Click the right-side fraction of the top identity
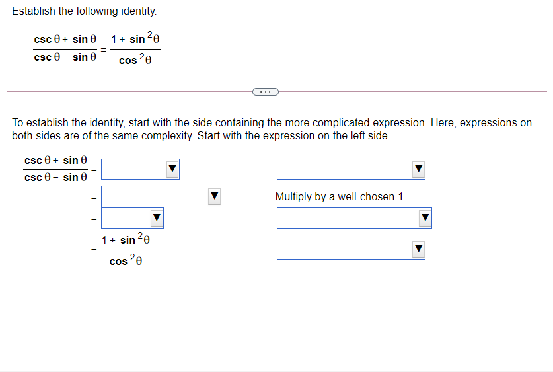553x372 pixels. (x=135, y=48)
